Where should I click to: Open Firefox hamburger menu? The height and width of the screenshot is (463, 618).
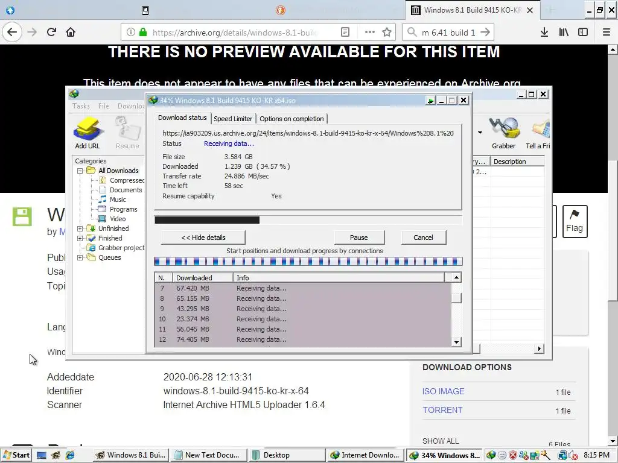[x=607, y=33]
